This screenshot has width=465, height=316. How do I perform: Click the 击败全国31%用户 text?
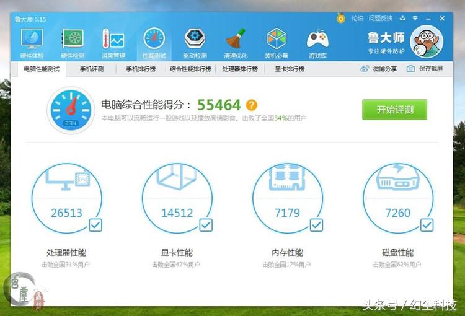pyautogui.click(x=66, y=265)
